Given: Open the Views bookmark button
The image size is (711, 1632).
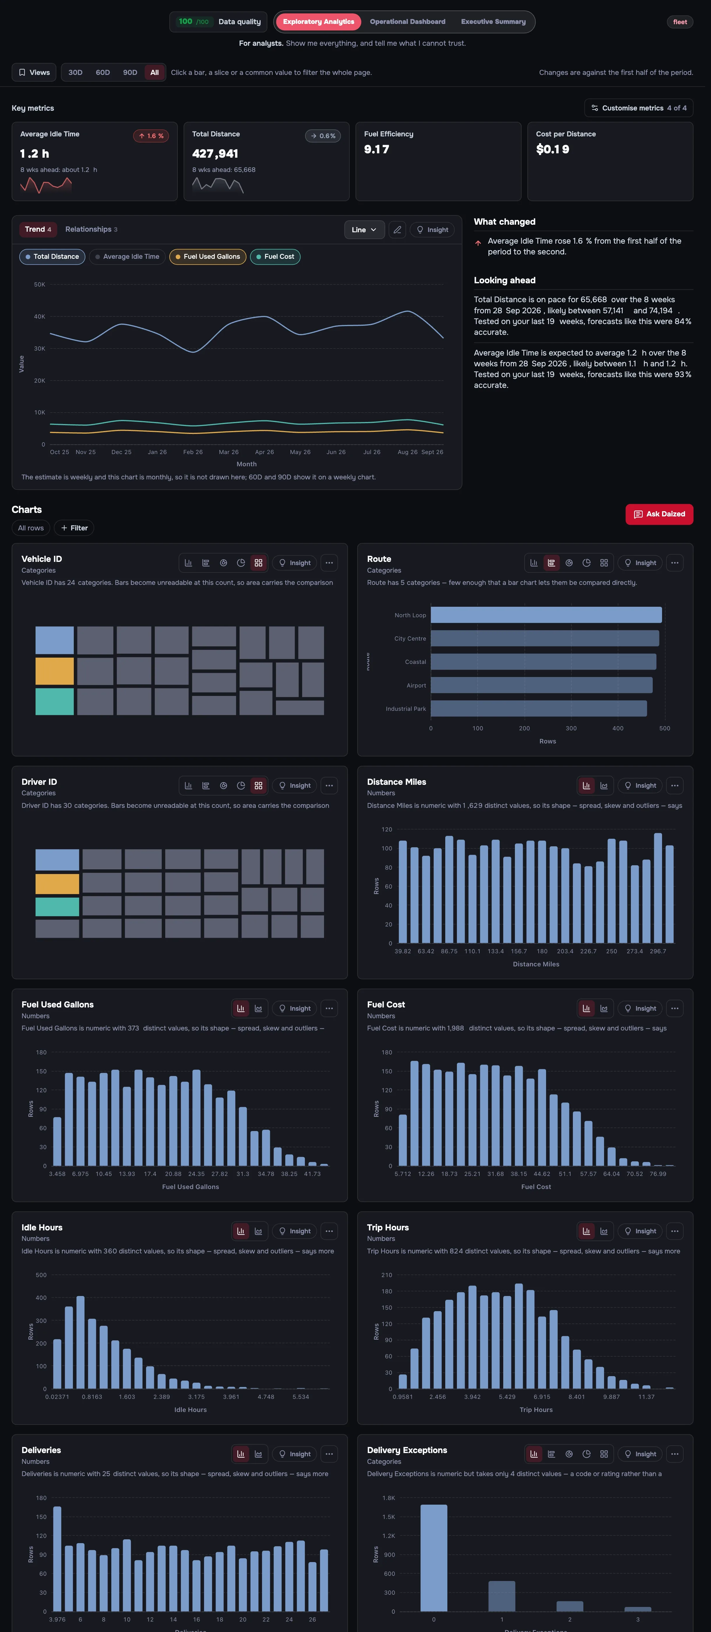Looking at the screenshot, I should point(34,72).
